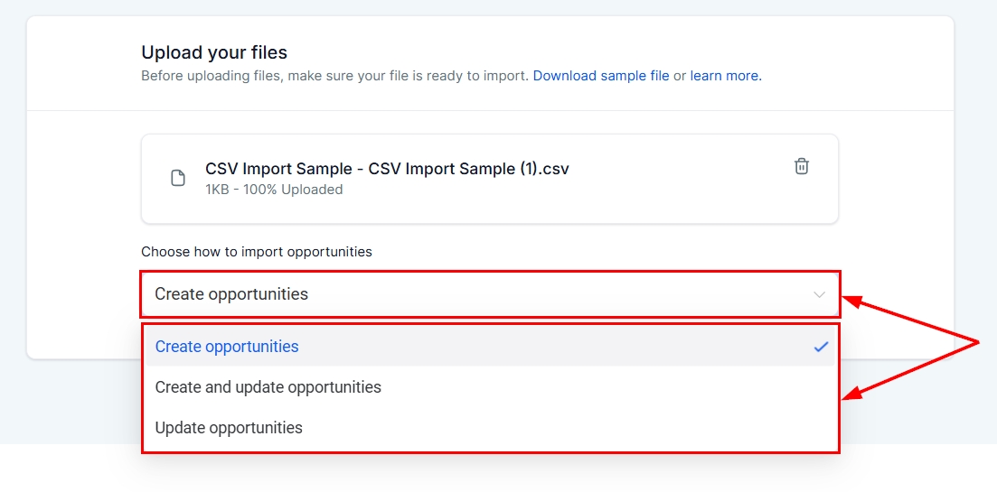Screen dimensions: 997x492
Task: Click the chevron arrow of the import dropdown
Action: click(x=819, y=294)
